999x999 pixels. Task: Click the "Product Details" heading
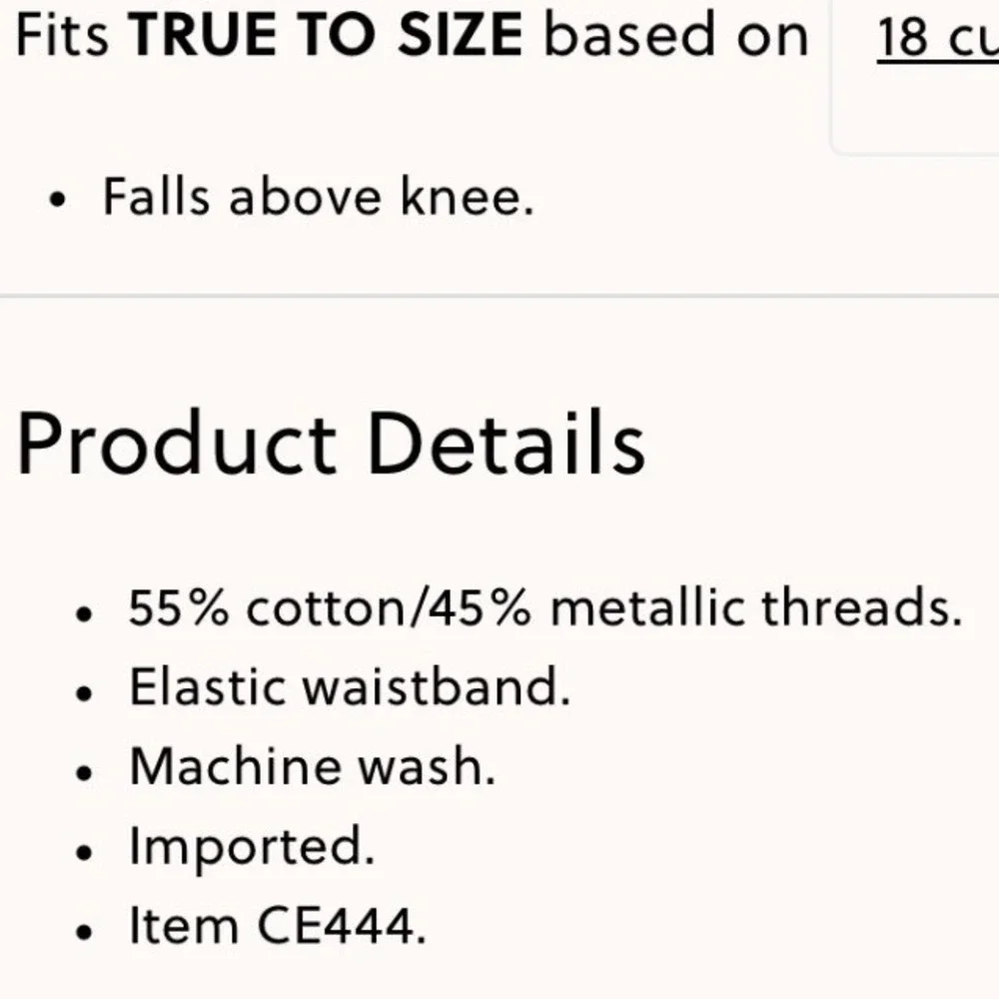coord(331,444)
